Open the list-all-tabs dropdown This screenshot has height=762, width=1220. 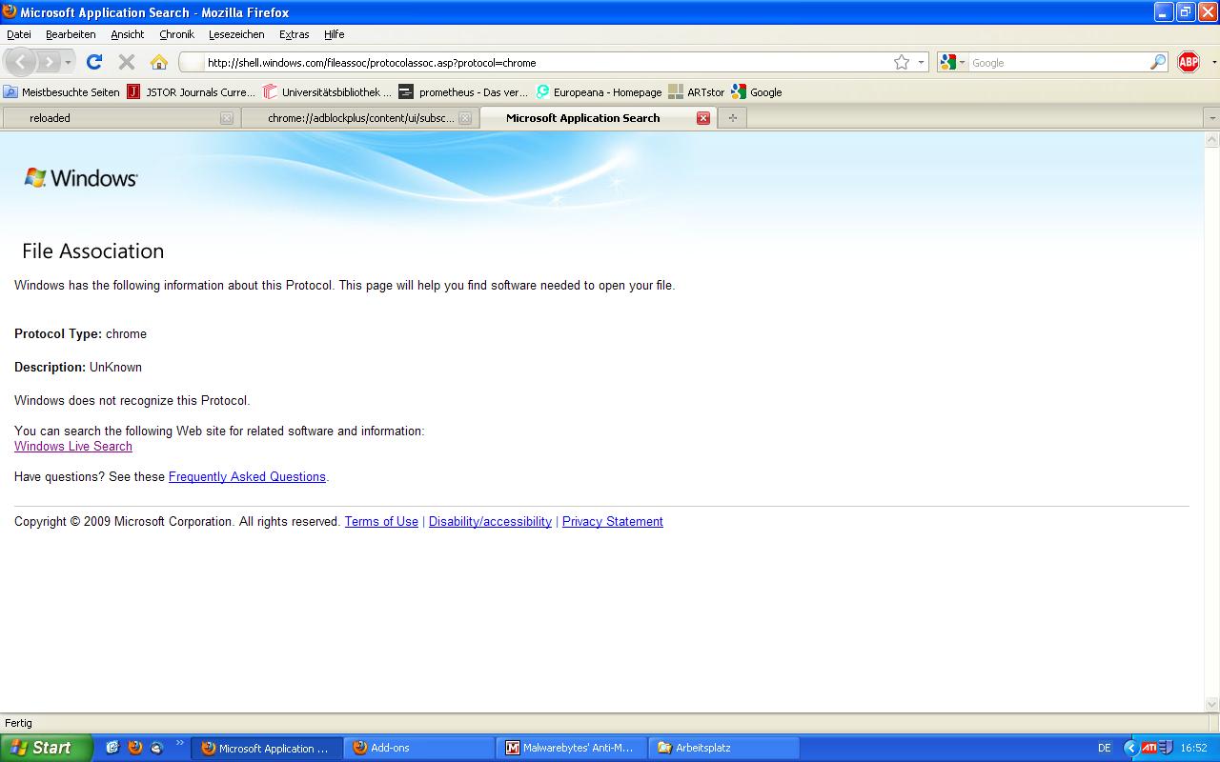(x=1211, y=118)
